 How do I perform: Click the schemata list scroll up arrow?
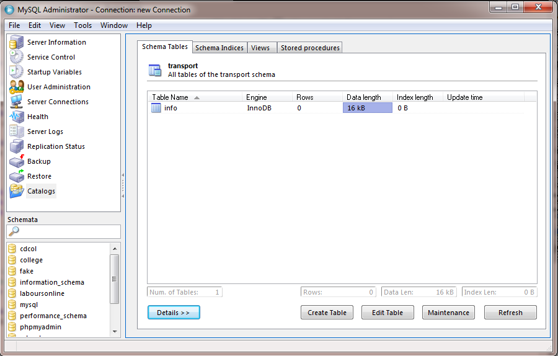click(115, 249)
